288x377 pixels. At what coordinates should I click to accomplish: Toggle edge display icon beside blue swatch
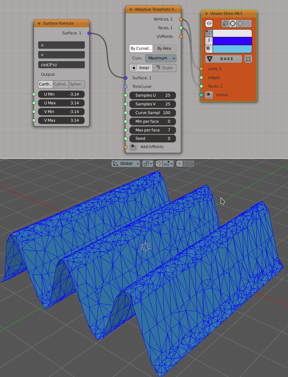pyautogui.click(x=209, y=41)
